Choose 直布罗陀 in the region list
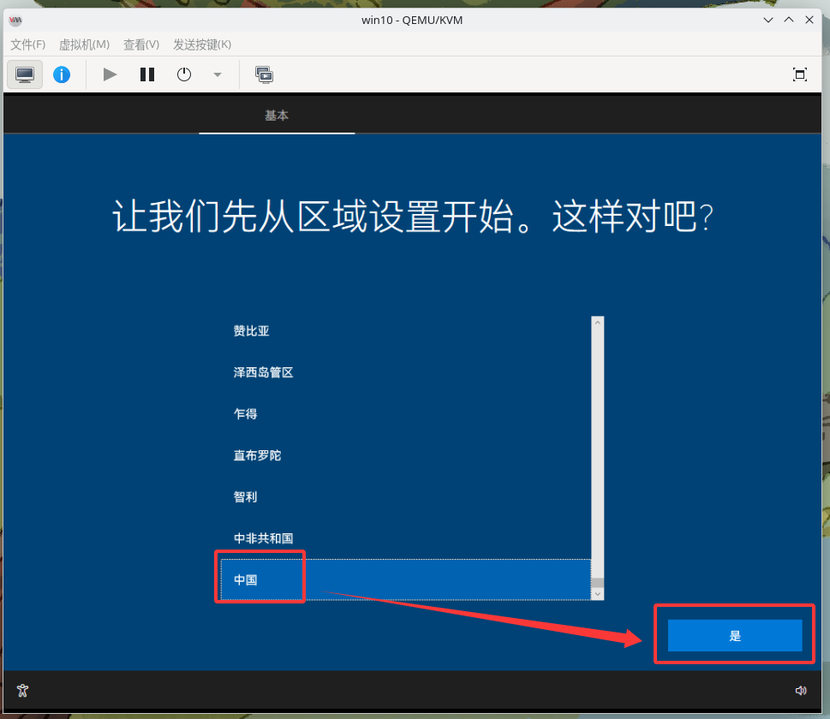 tap(406, 455)
